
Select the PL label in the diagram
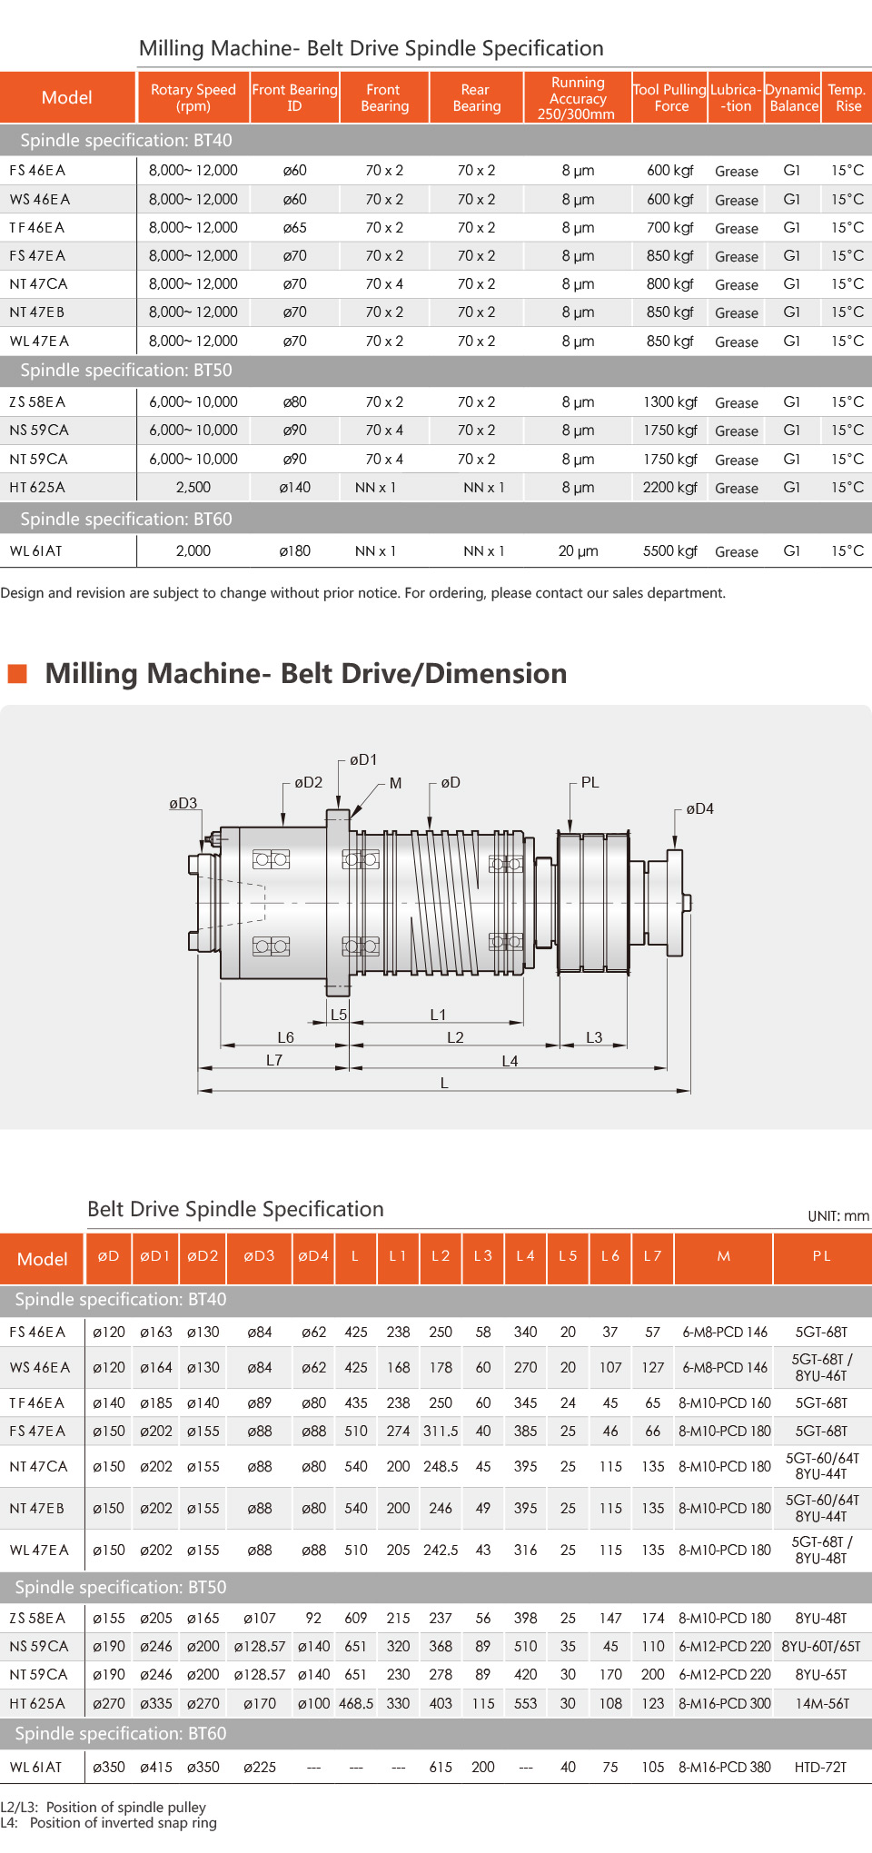coord(590,782)
